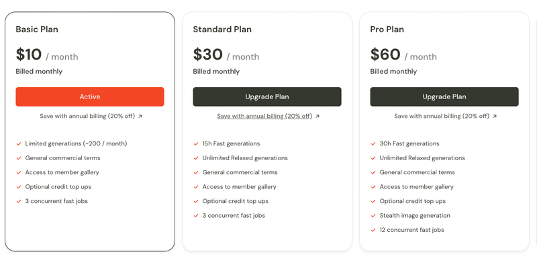Open annual billing link under Standard Plan
The width and height of the screenshot is (537, 258).
(x=264, y=116)
